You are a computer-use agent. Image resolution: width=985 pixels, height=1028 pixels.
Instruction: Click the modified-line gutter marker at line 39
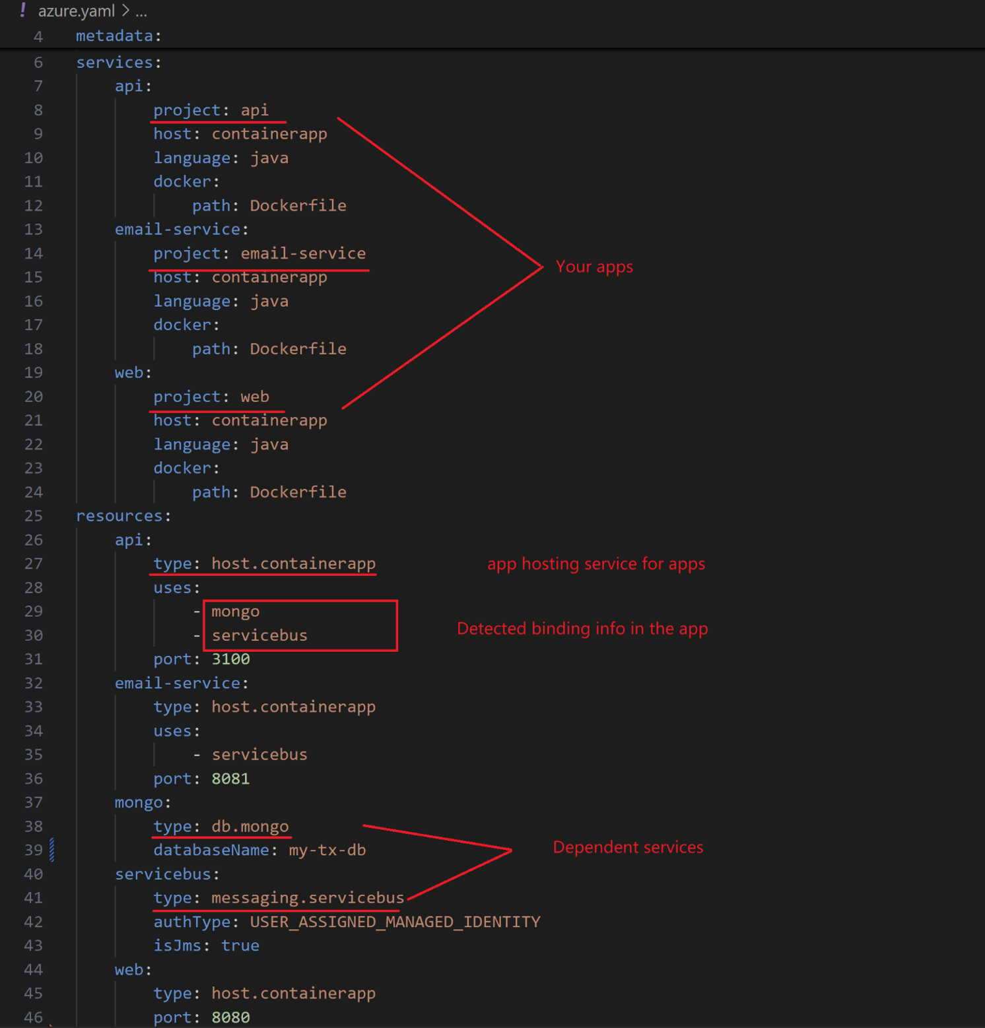[x=52, y=850]
